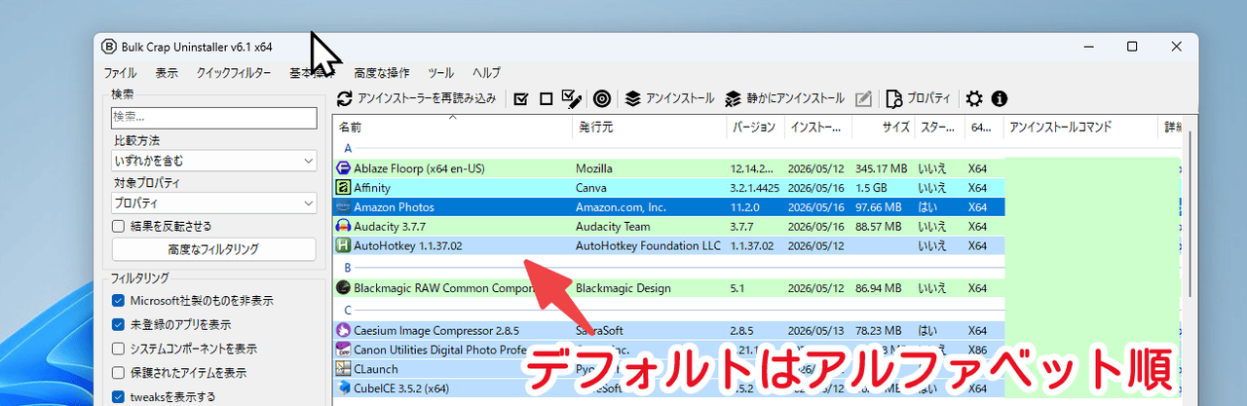Sort by the スター... startup column header

click(x=939, y=128)
